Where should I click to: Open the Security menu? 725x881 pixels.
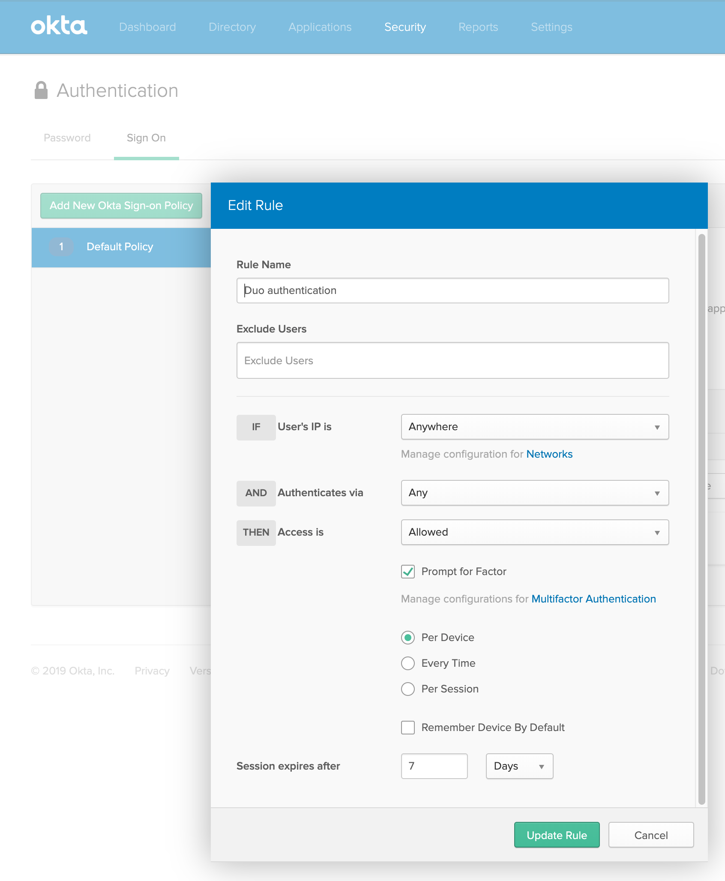tap(405, 27)
